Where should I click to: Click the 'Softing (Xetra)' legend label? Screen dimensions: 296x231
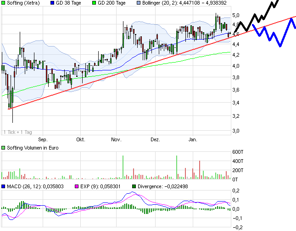(23, 3)
